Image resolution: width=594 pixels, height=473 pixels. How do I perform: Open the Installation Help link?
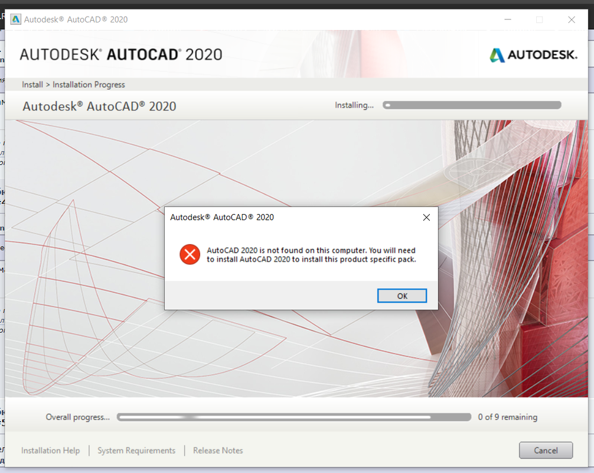50,451
